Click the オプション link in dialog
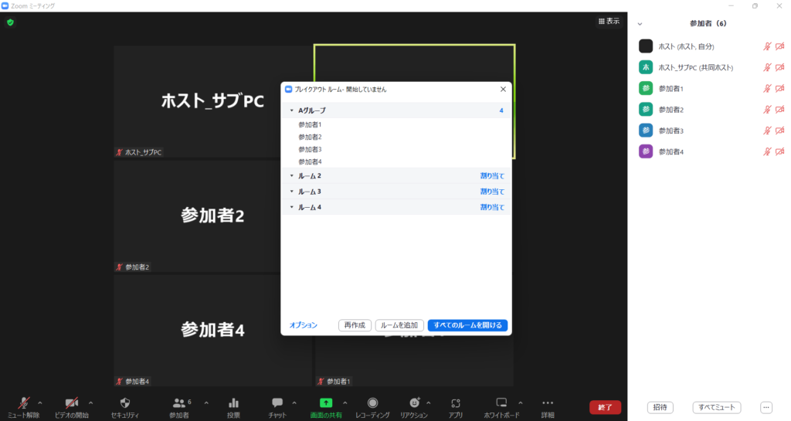Screen dimensions: 791x421 tap(303, 325)
